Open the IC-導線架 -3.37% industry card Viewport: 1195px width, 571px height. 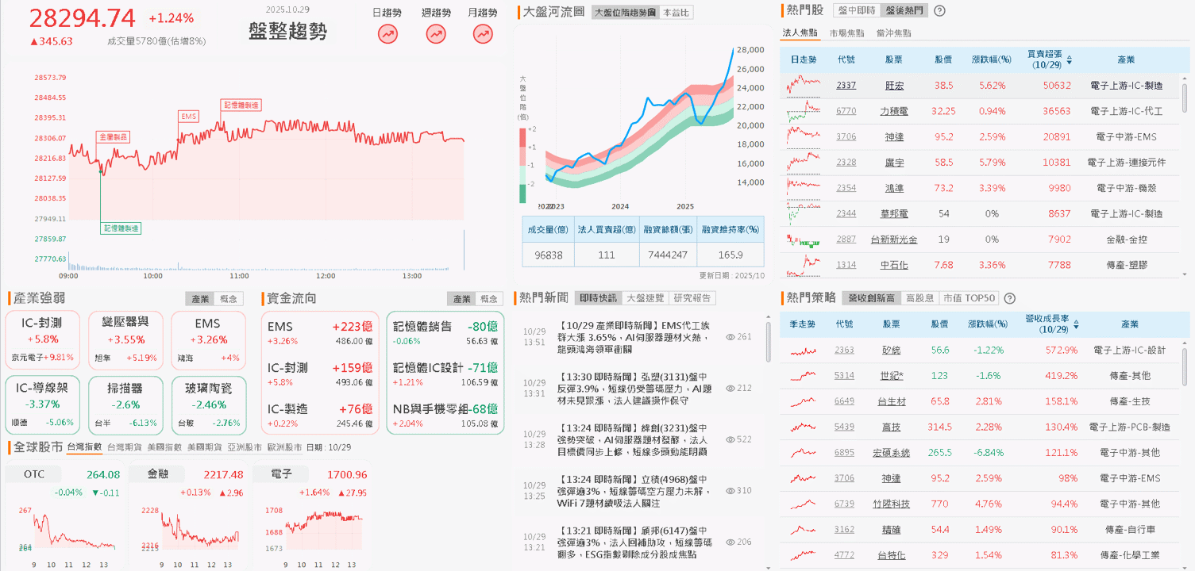click(44, 404)
